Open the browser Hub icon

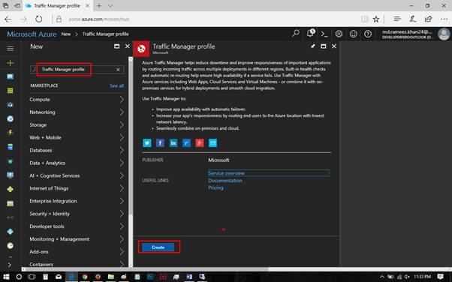point(397,19)
